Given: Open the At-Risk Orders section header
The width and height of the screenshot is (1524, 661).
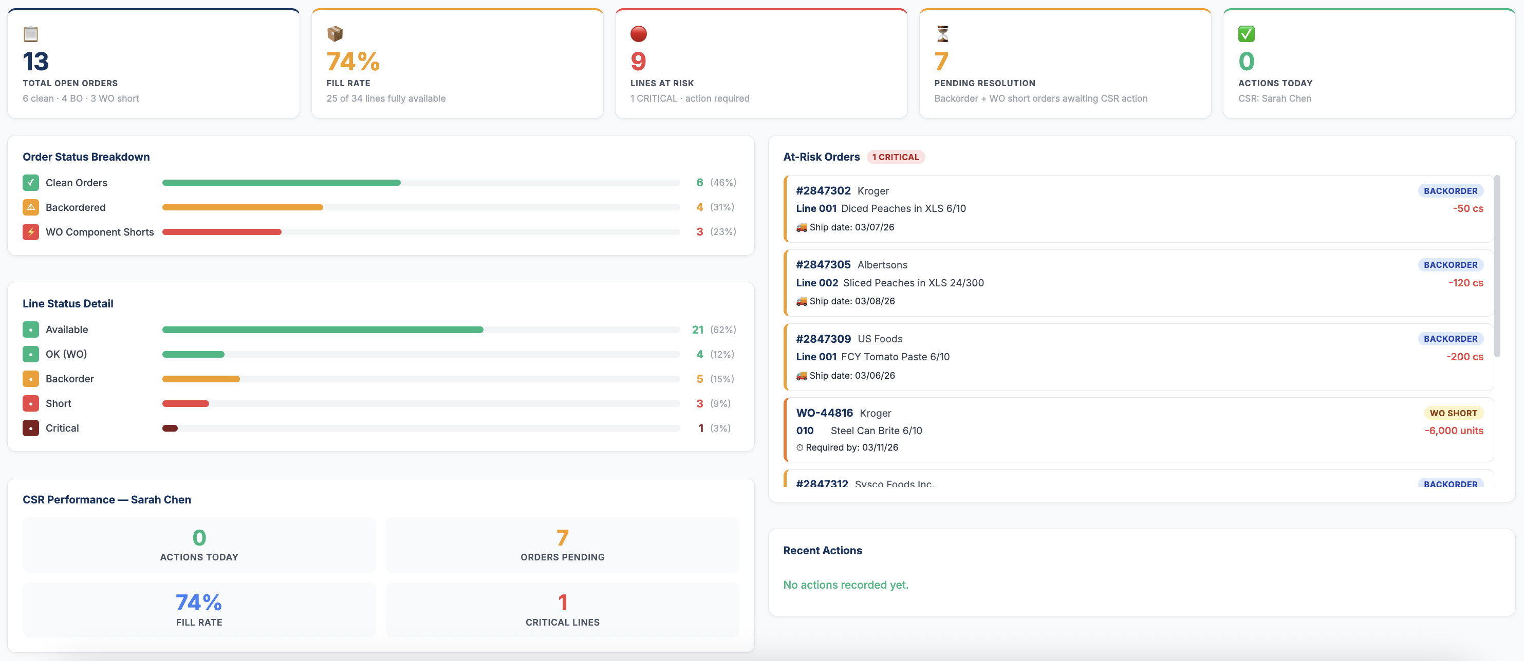Looking at the screenshot, I should pos(822,157).
